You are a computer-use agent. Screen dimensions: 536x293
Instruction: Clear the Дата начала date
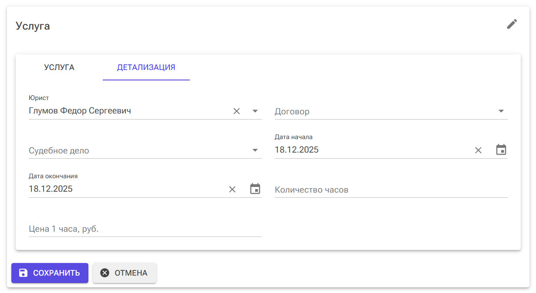(x=478, y=150)
